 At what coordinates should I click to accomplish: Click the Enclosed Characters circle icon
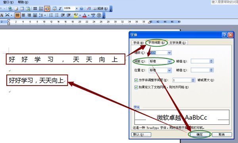coord(99,15)
